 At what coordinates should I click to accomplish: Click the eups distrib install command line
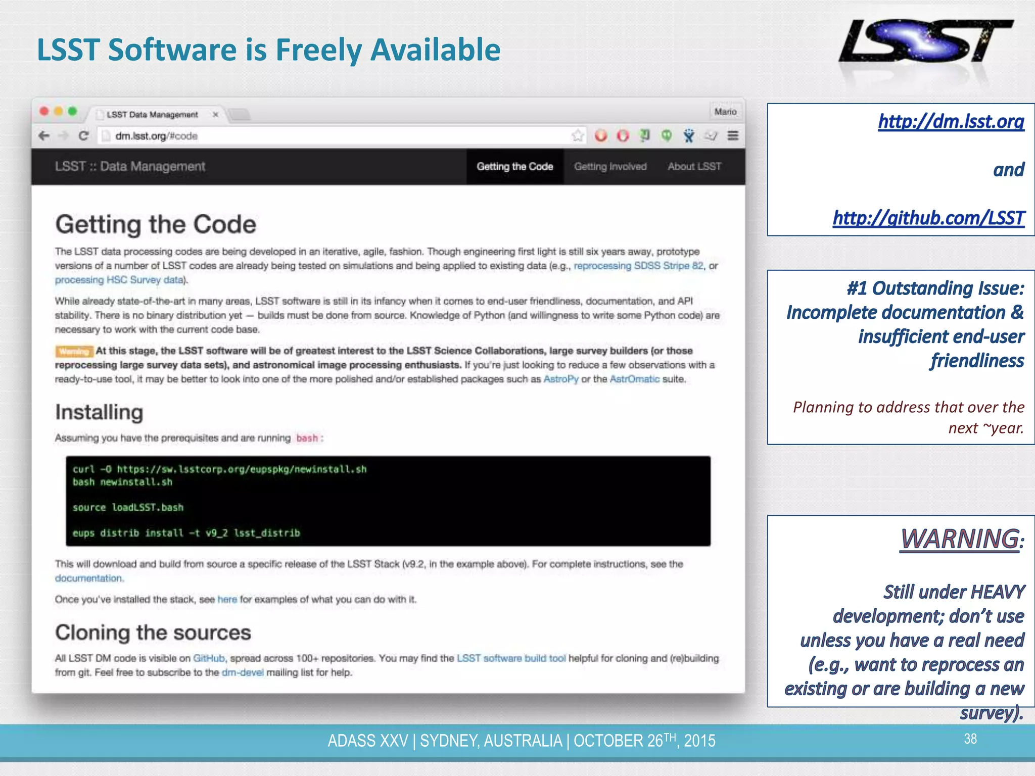pos(186,533)
